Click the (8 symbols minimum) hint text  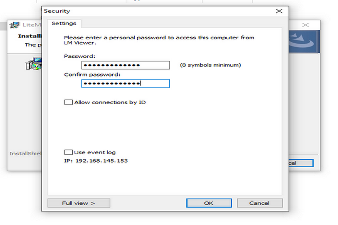pos(210,65)
